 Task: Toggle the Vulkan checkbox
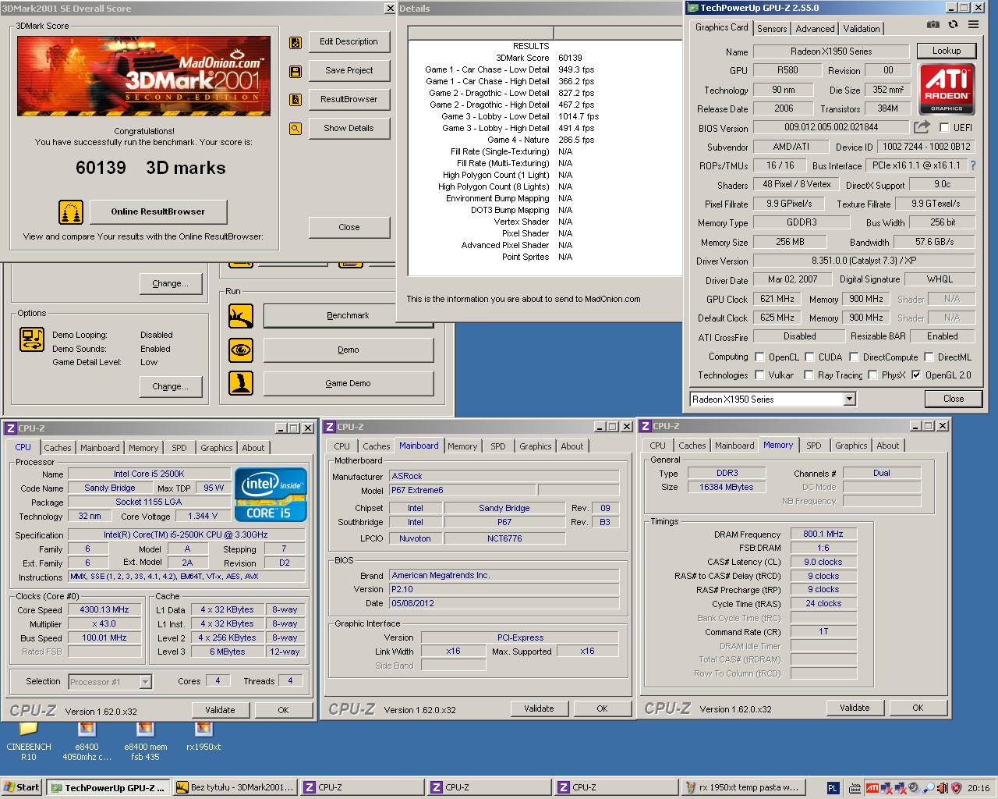[x=759, y=375]
